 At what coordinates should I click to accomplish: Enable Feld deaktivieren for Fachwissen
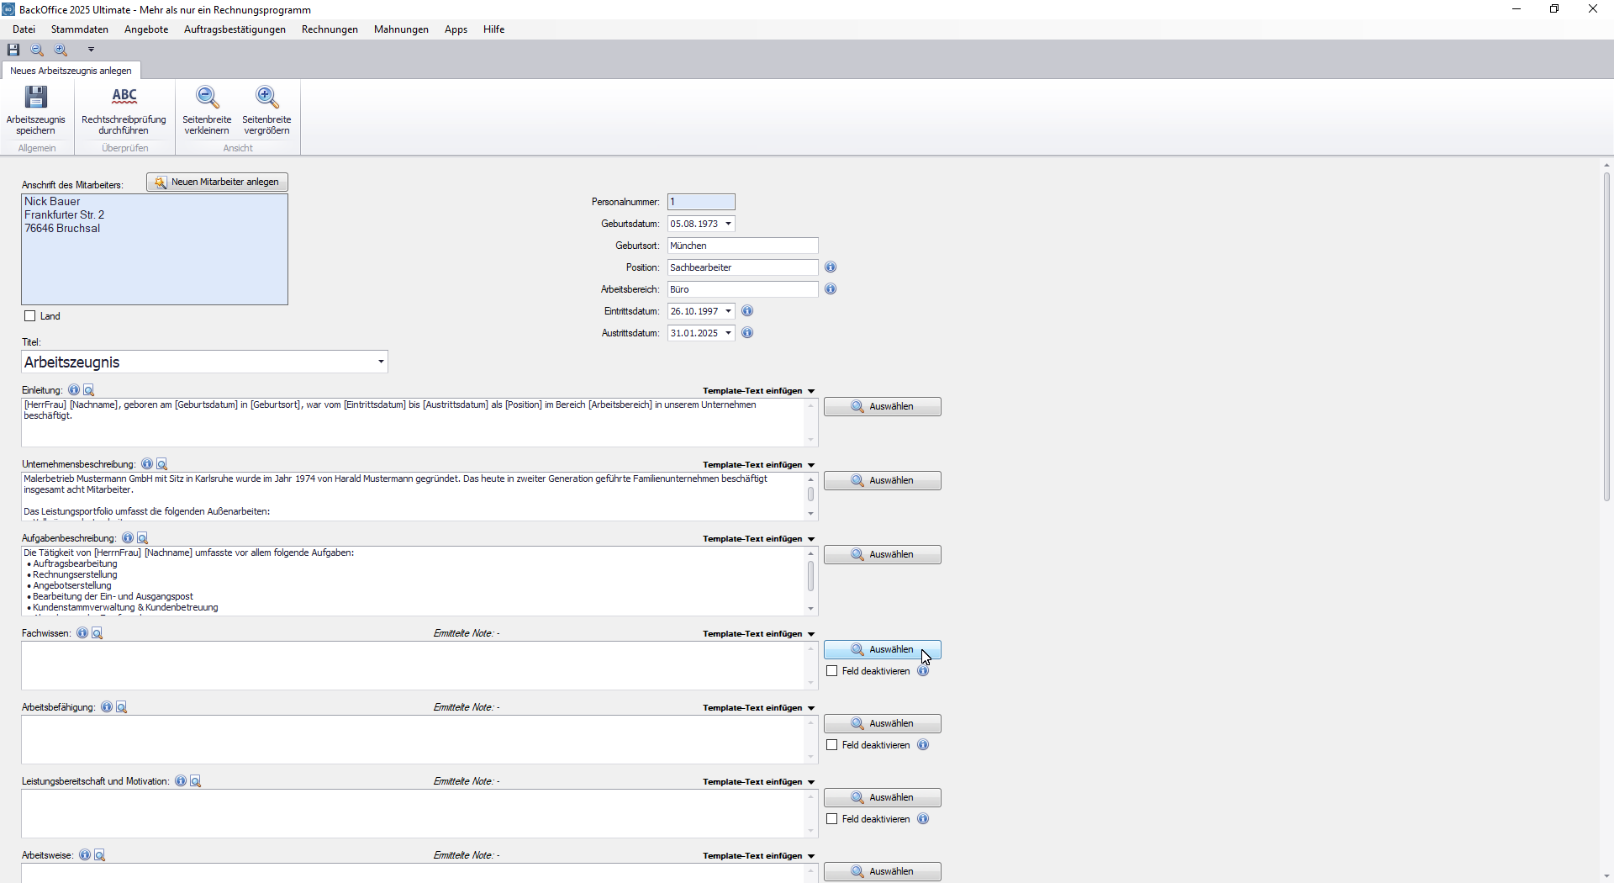point(832,671)
